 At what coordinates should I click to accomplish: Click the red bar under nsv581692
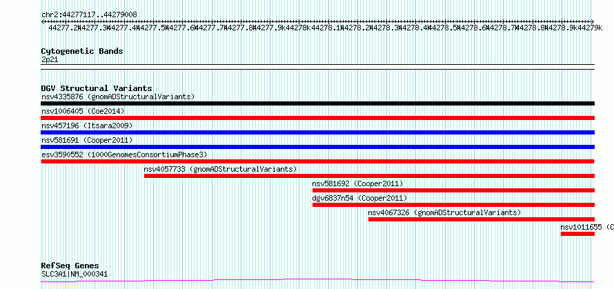tap(453, 190)
